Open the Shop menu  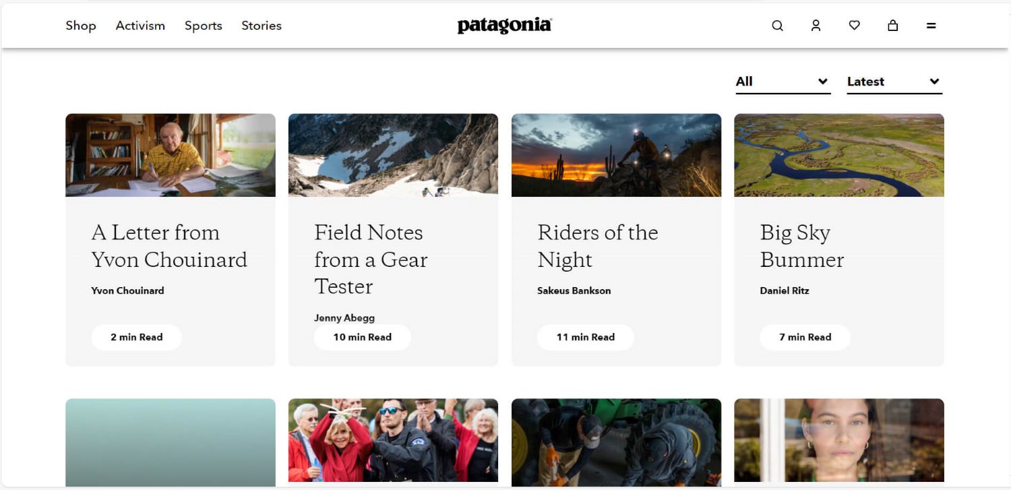pos(80,26)
